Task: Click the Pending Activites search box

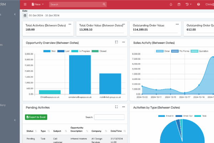Action: pos(109,117)
